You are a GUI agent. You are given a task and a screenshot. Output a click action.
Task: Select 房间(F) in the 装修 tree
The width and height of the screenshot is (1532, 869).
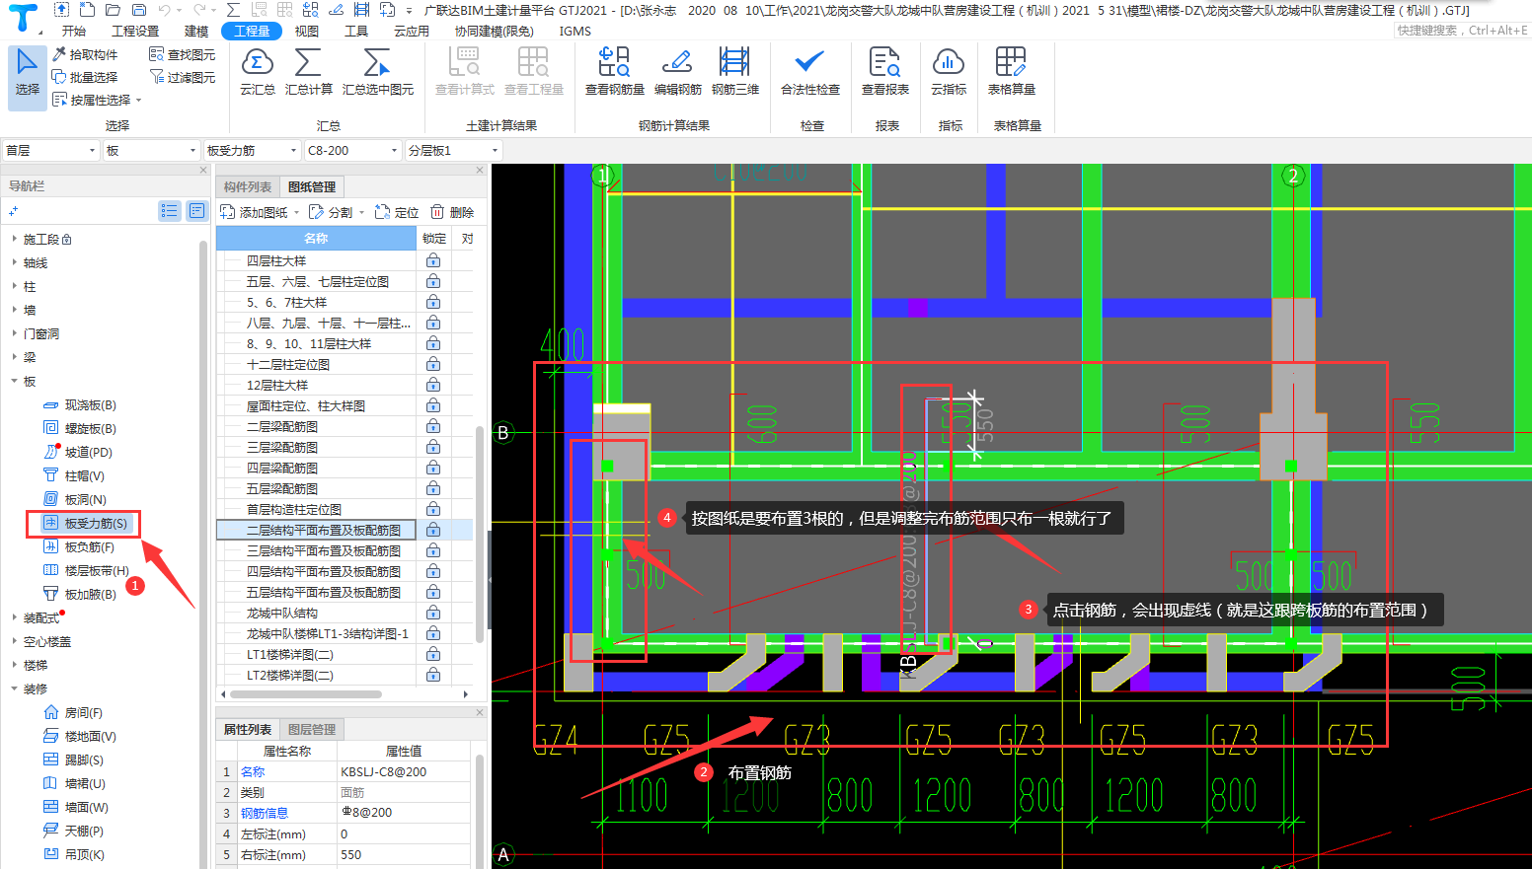[x=73, y=712]
